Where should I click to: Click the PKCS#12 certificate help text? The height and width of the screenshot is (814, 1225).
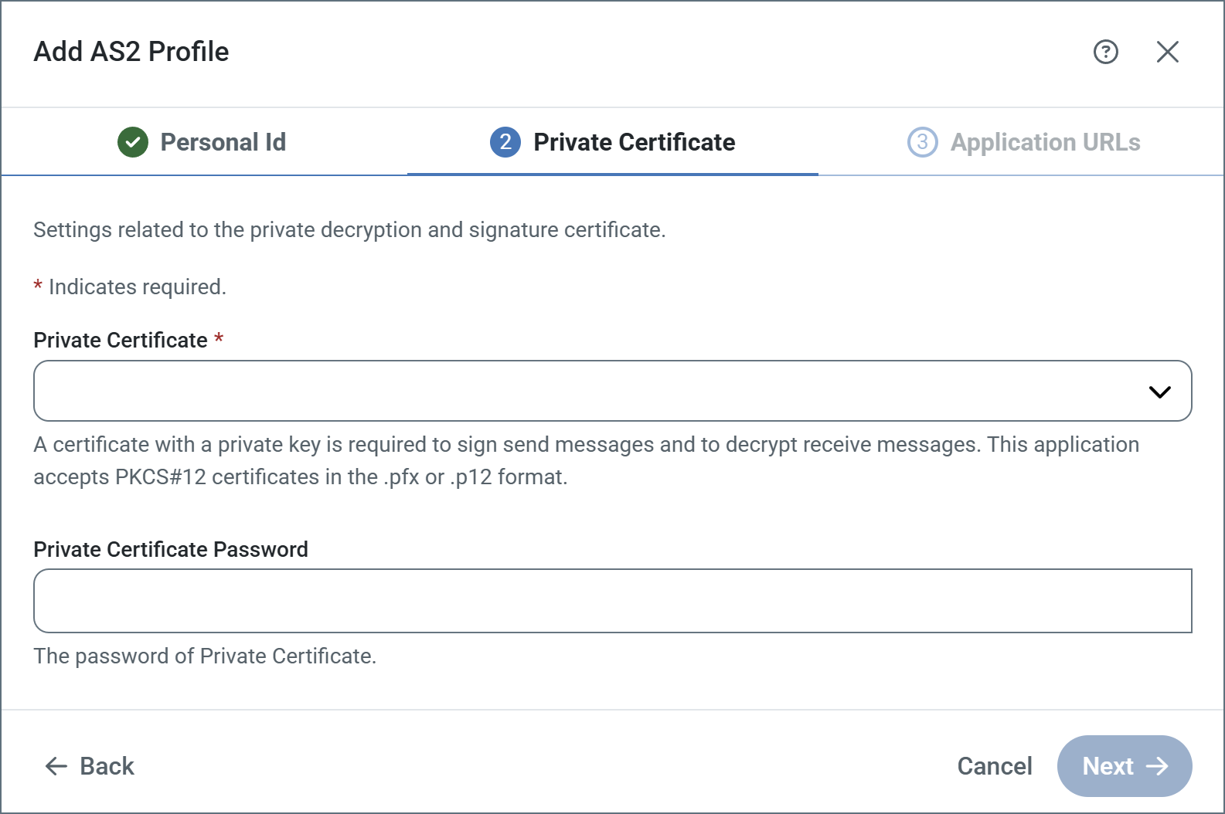[586, 460]
